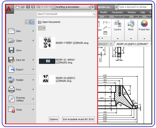
Task: Open the Redo history dropdown arrow
Action: [x=50, y=7]
